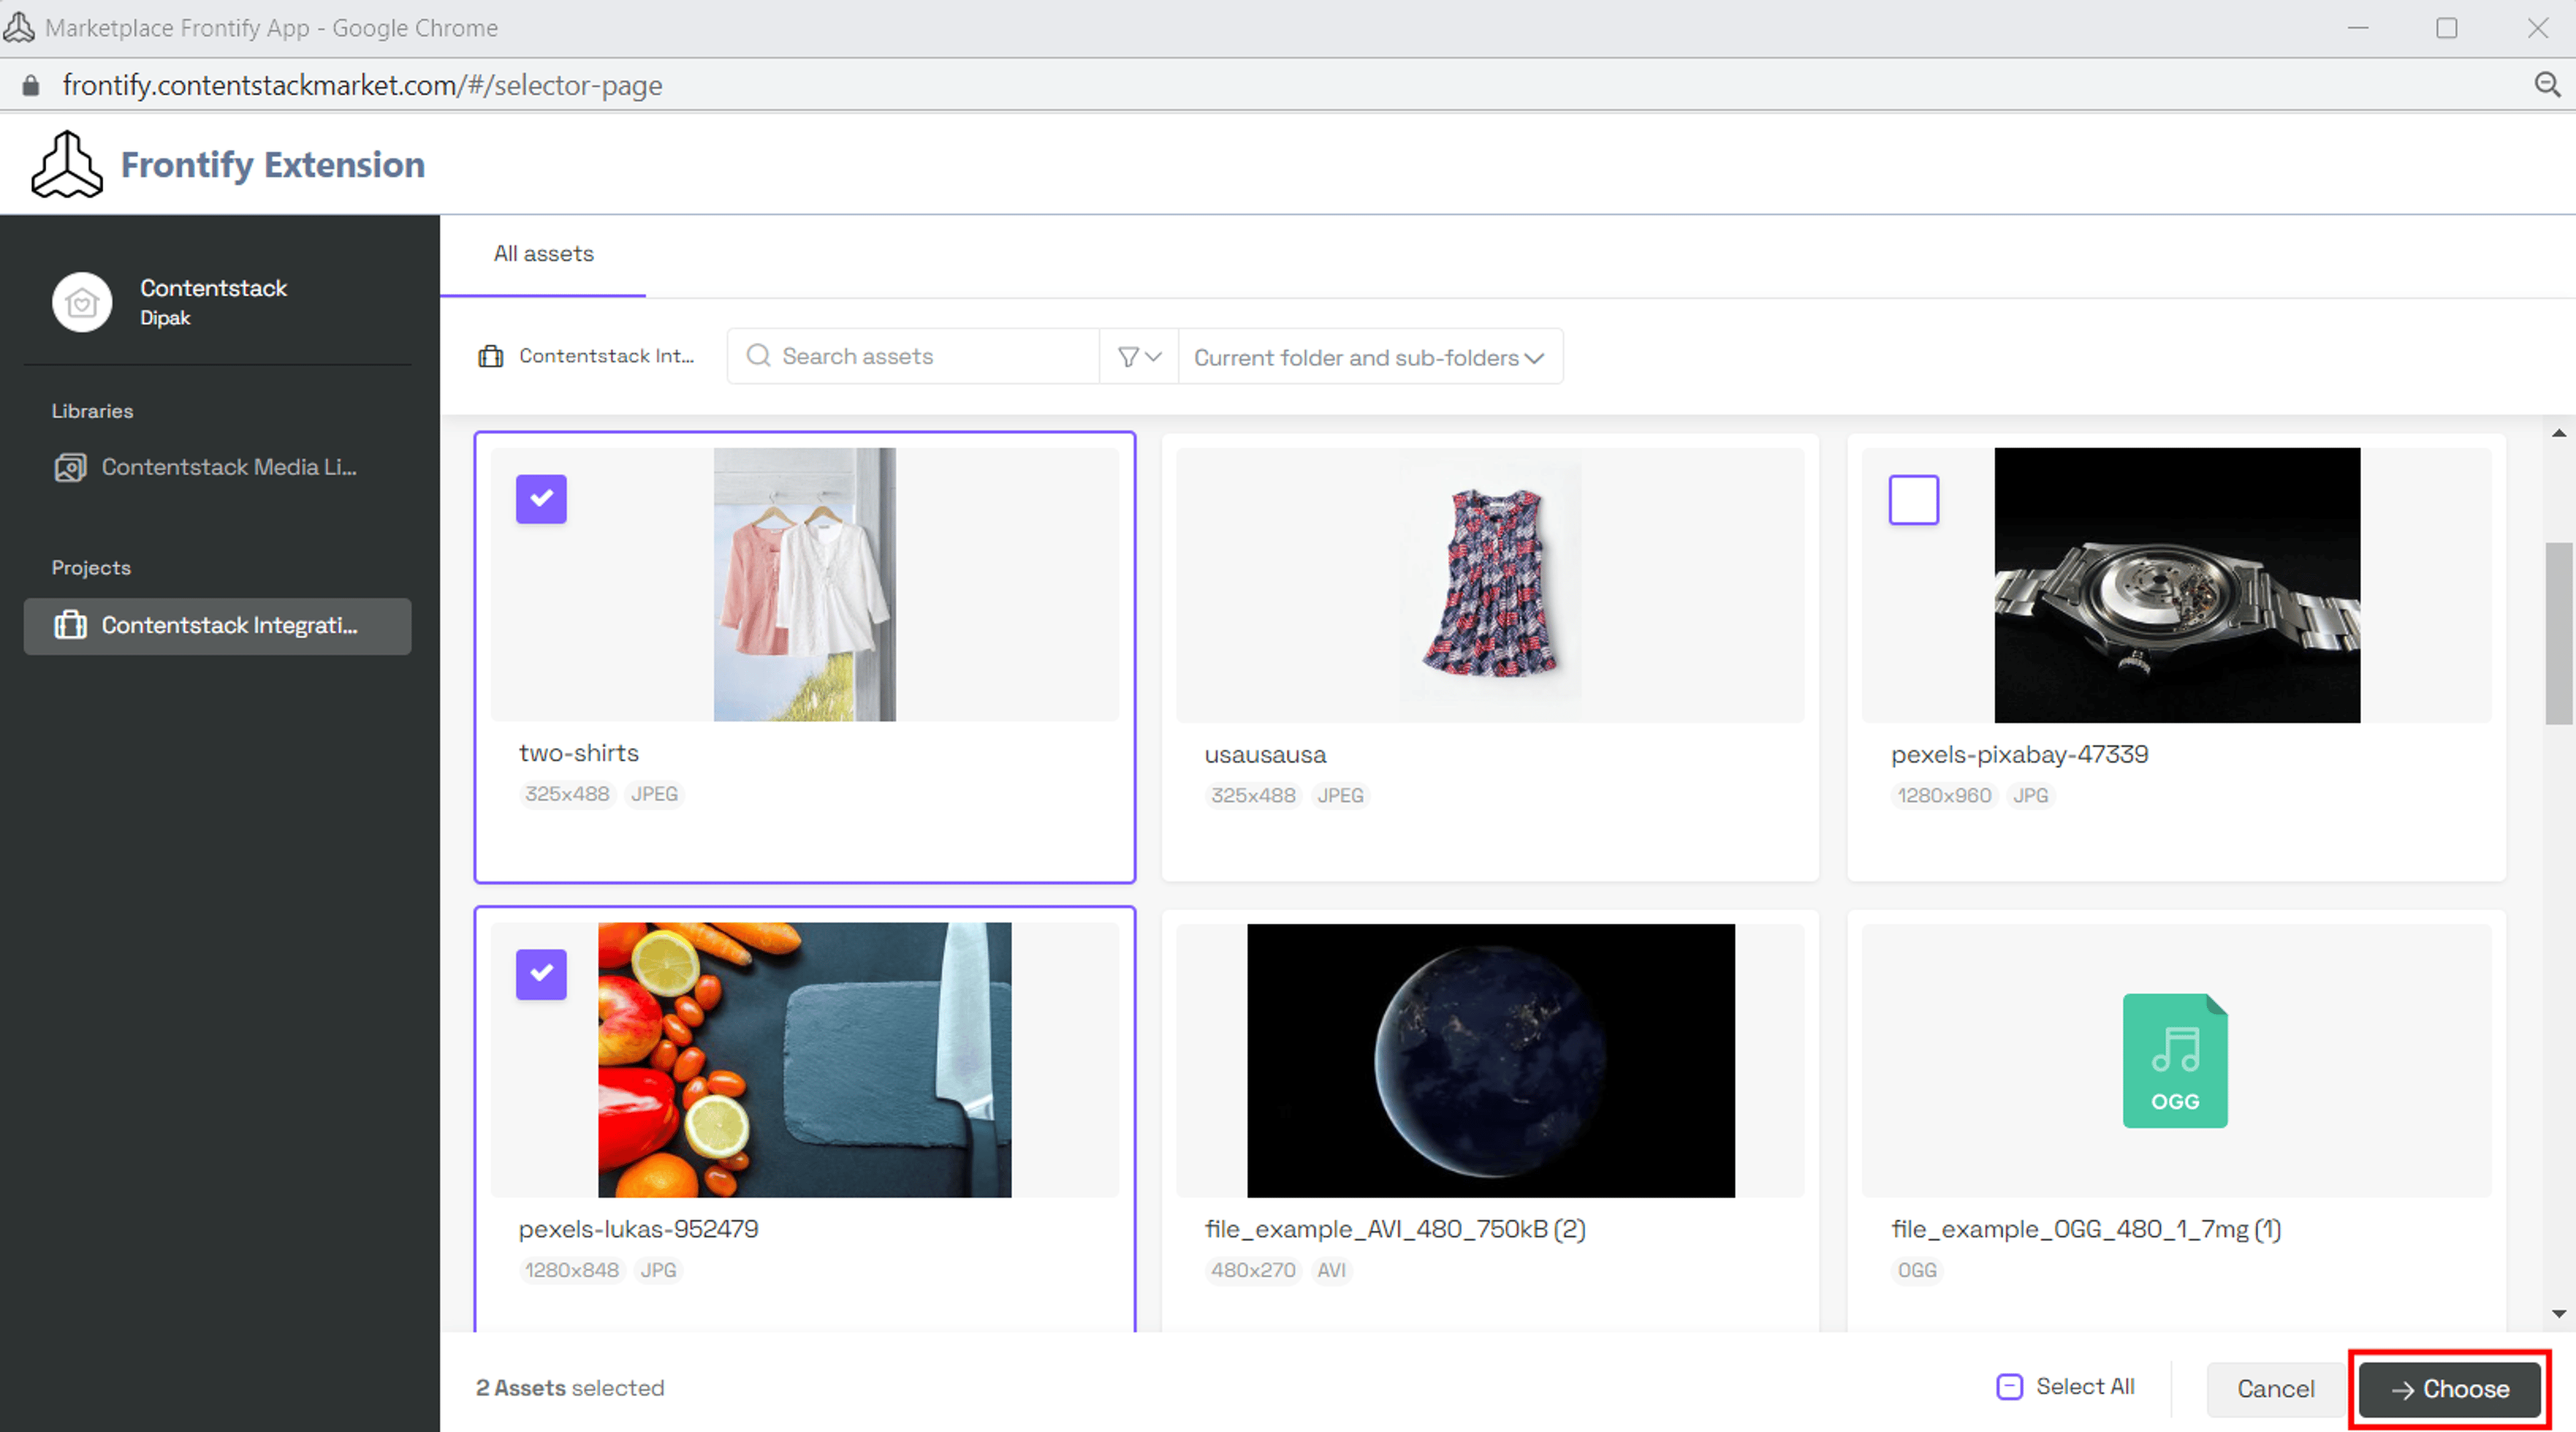Click the vertical scrollbar in asset grid

click(2559, 633)
